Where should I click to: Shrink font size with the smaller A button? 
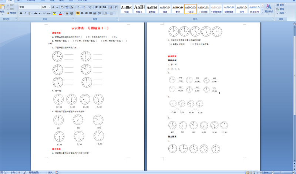pyautogui.click(x=57, y=7)
